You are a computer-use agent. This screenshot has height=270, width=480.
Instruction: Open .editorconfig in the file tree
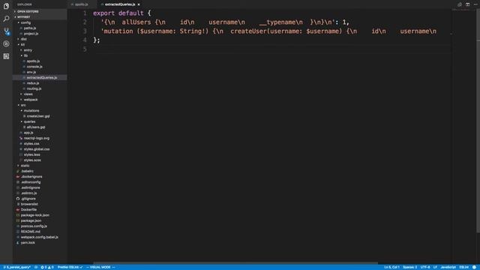pos(31,182)
